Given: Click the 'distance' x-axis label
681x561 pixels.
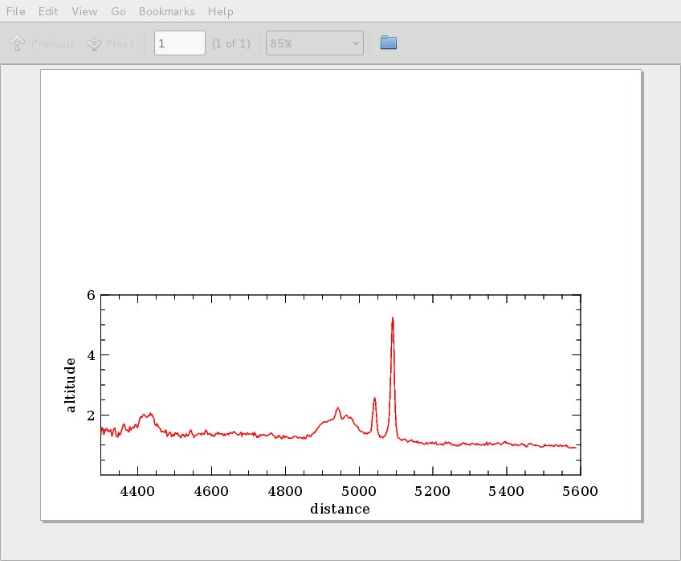Looking at the screenshot, I should click(340, 509).
